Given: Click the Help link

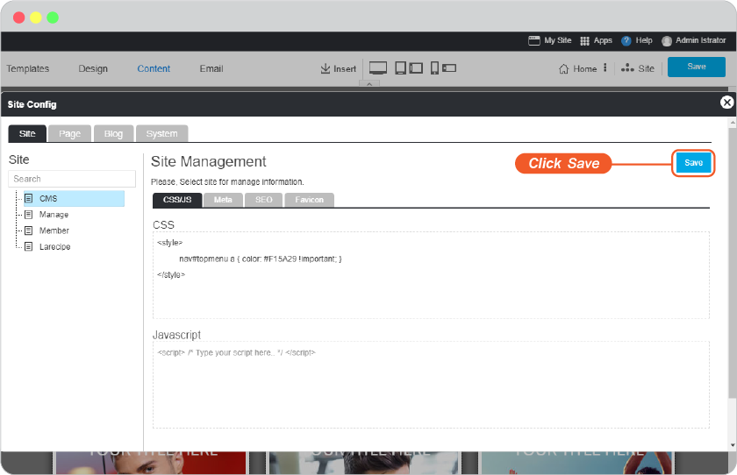Looking at the screenshot, I should [644, 40].
